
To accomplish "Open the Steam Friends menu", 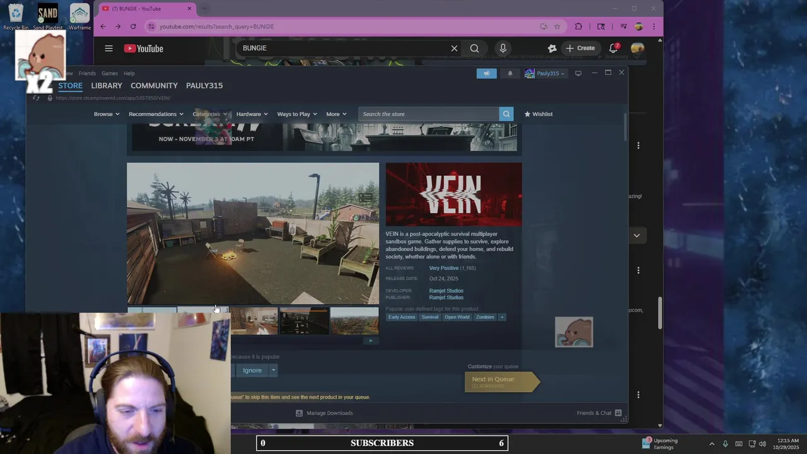I will coord(87,73).
